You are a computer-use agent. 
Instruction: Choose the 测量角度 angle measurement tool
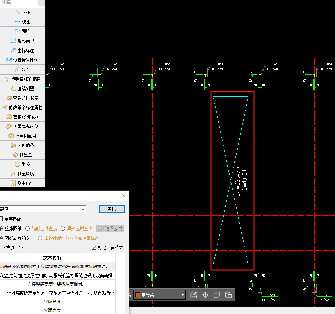click(22, 174)
